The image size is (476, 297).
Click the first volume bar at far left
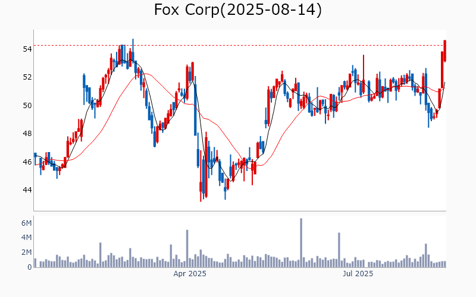click(35, 263)
